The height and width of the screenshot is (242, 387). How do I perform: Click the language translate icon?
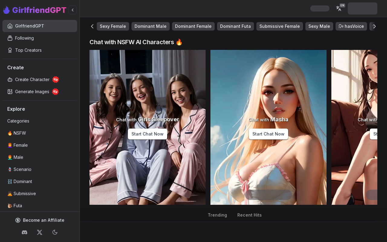(339, 8)
